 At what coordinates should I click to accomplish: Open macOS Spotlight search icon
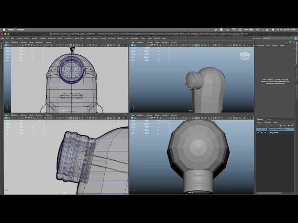coord(263,30)
